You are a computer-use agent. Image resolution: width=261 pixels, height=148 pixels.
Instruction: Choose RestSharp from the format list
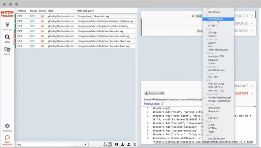coord(214,12)
